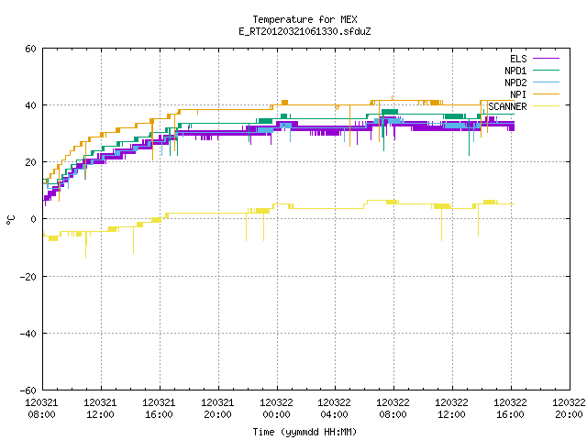Click the orange NPI legend line sample

coord(546,93)
